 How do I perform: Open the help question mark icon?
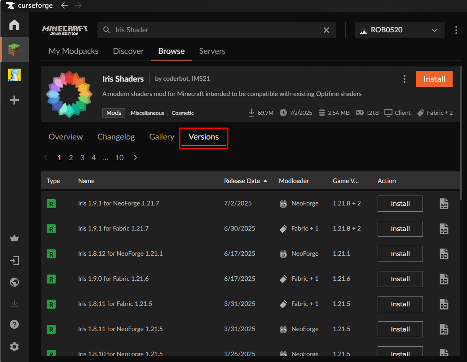coord(14,324)
